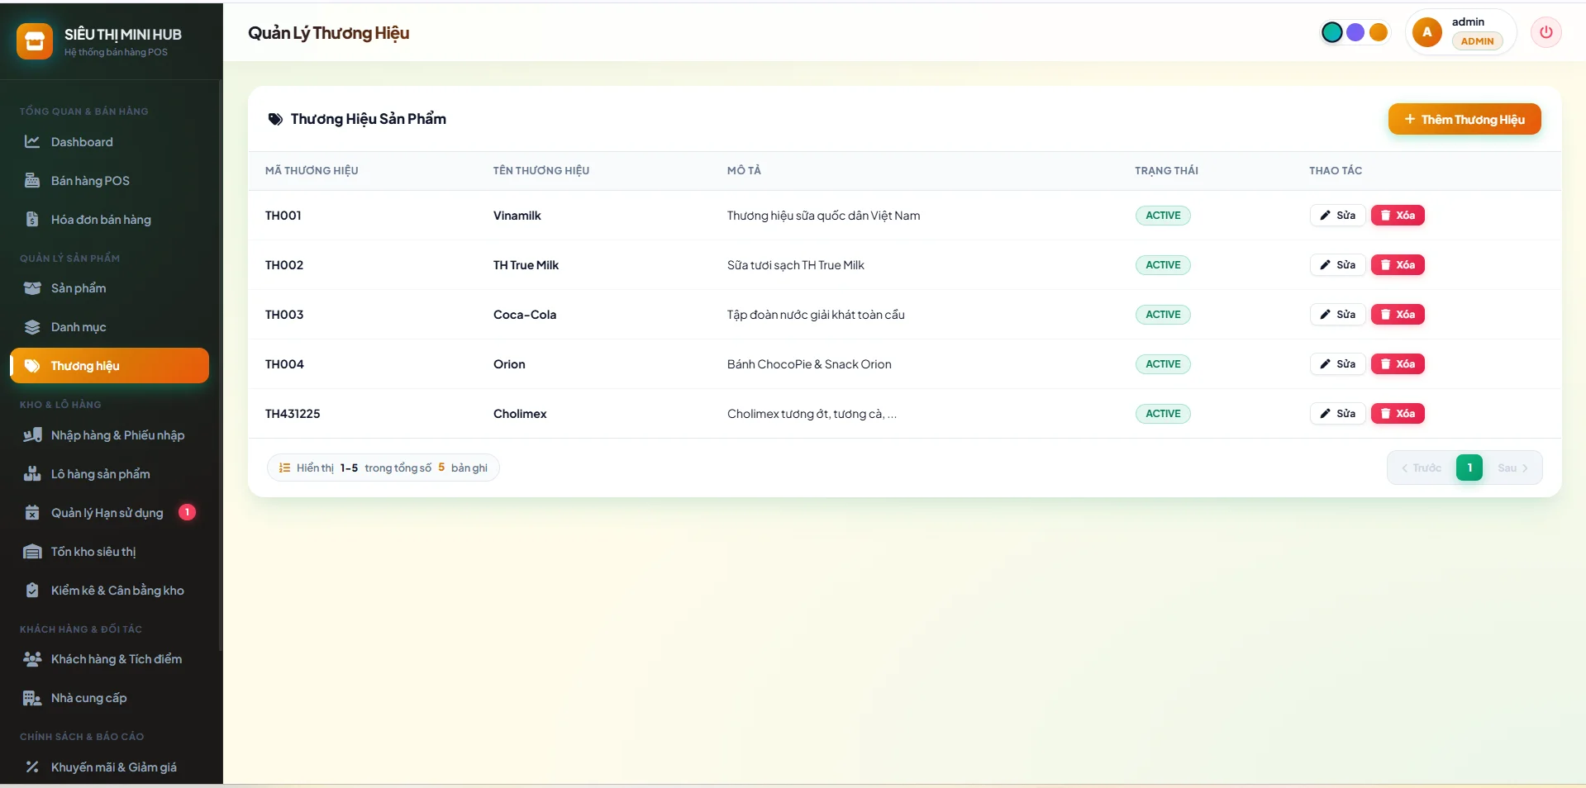
Task: Navigate to Sản phẩm page
Action: click(x=109, y=288)
